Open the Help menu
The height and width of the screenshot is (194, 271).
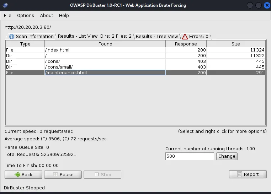[x=64, y=16]
